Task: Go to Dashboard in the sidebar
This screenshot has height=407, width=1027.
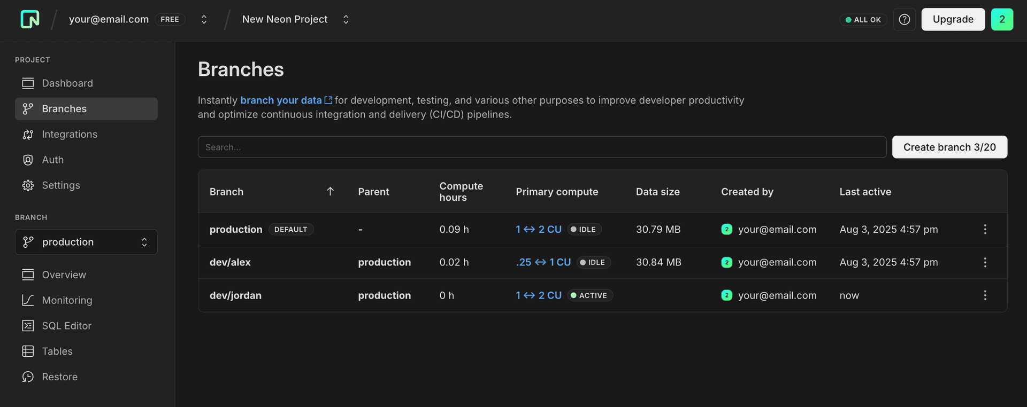Action: [x=67, y=83]
